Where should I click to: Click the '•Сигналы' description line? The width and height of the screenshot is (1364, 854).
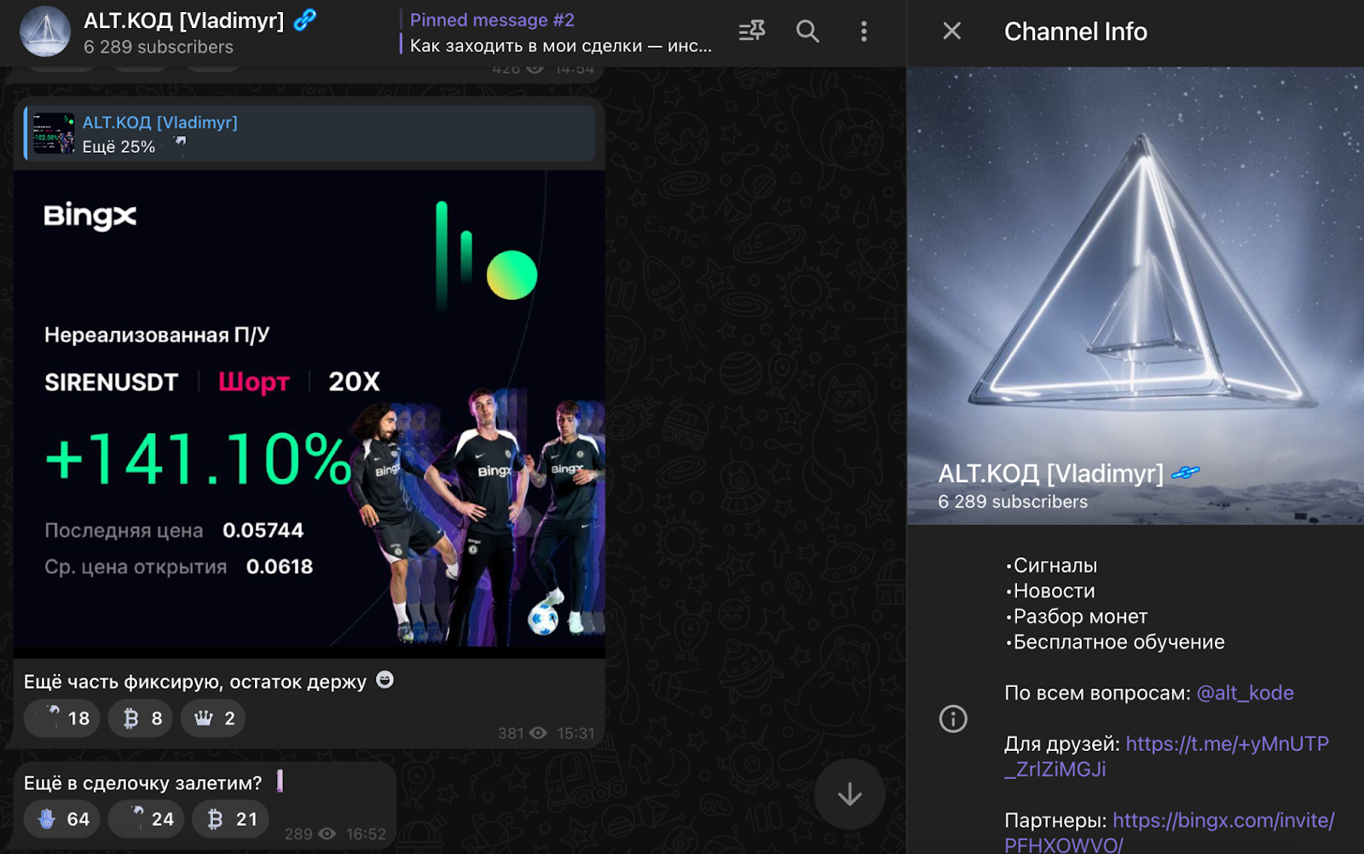pos(1051,566)
